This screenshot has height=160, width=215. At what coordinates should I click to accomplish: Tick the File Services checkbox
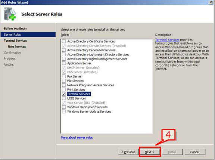[x=64, y=81]
